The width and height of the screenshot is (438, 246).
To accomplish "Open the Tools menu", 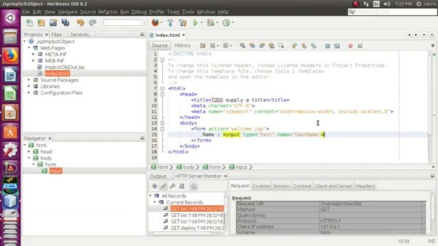I will (x=188, y=12).
